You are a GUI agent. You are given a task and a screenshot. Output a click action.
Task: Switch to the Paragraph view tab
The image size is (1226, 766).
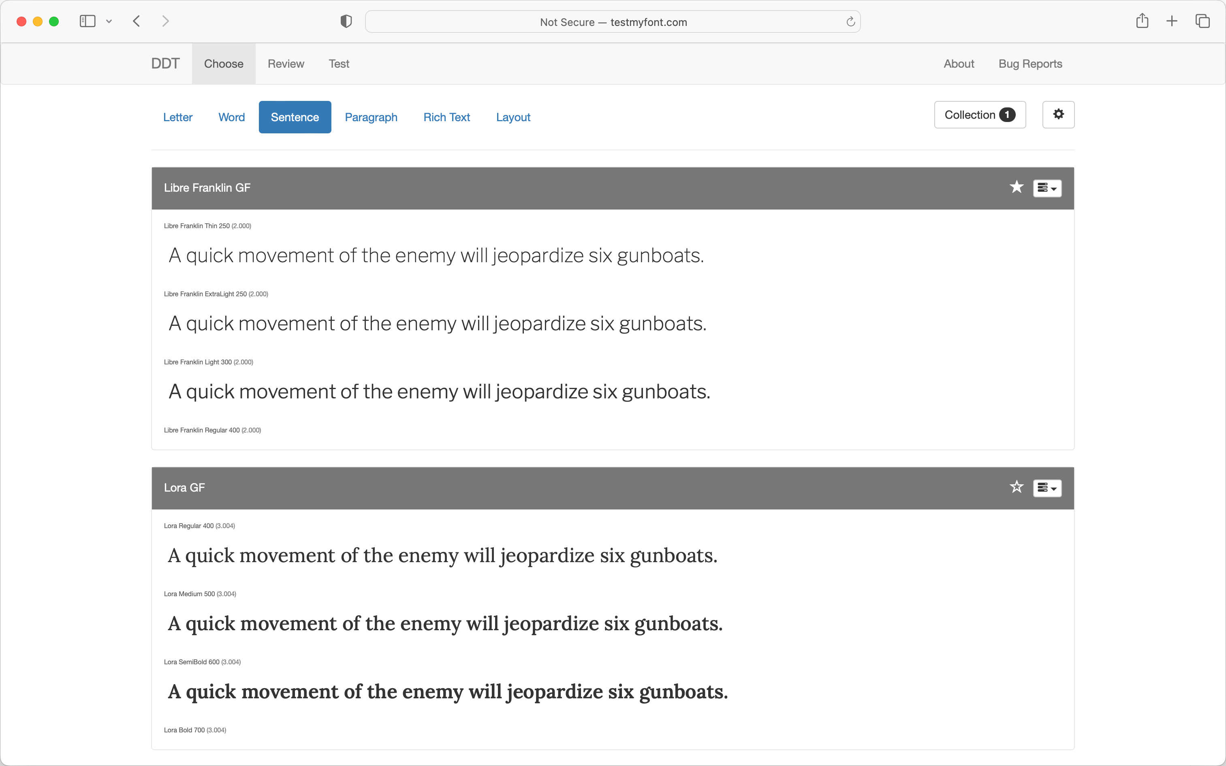(371, 117)
